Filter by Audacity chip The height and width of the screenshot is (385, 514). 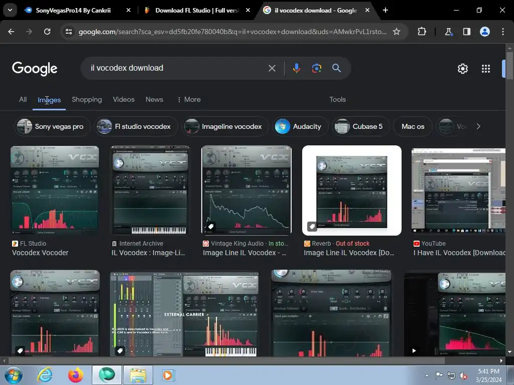click(300, 126)
